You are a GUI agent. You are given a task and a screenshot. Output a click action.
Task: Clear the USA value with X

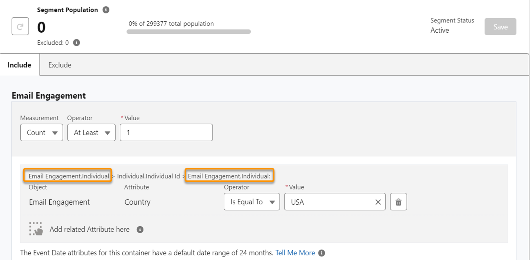pos(378,202)
